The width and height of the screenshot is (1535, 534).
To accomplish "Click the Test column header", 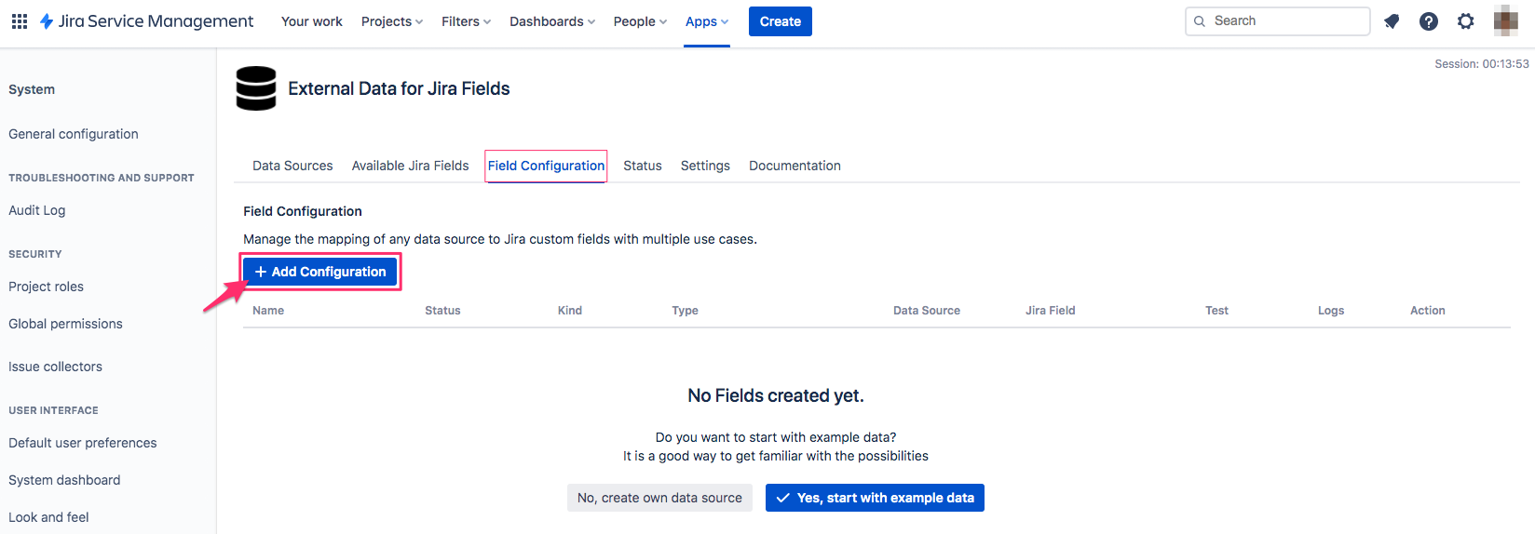I will [x=1216, y=311].
